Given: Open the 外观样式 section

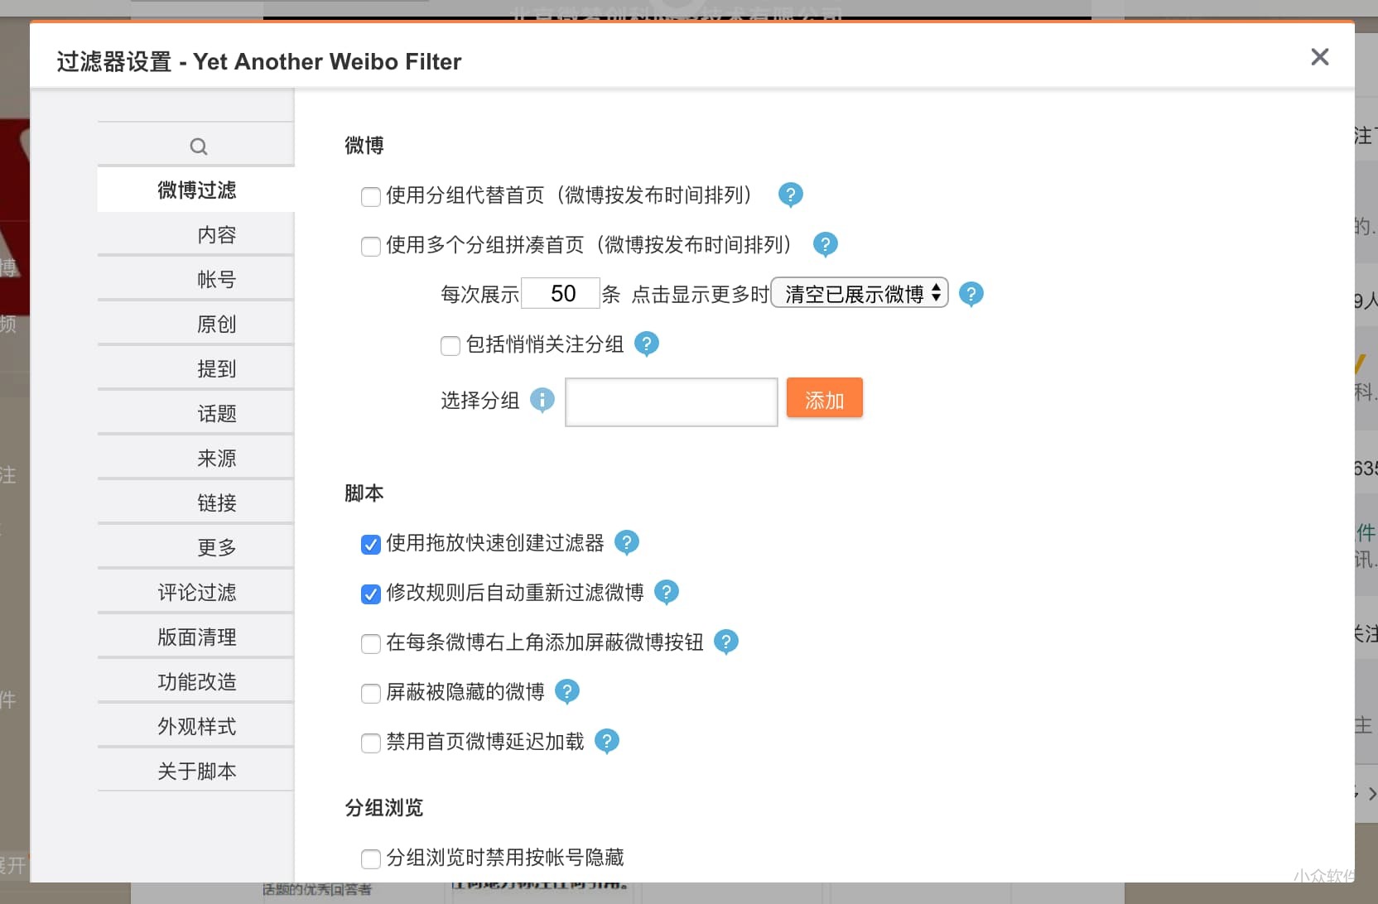Looking at the screenshot, I should click(196, 726).
